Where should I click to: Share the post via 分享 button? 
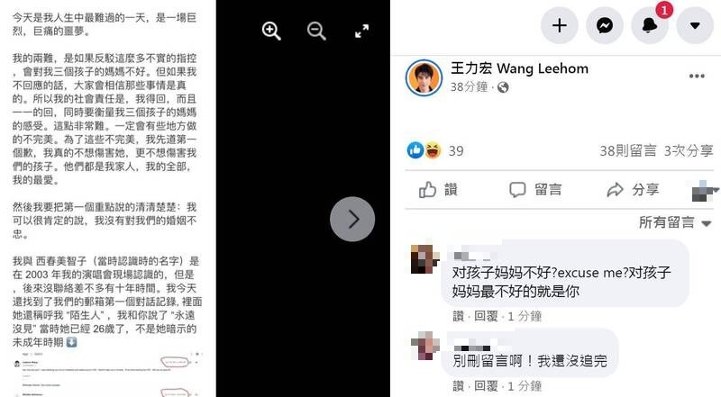click(x=633, y=189)
